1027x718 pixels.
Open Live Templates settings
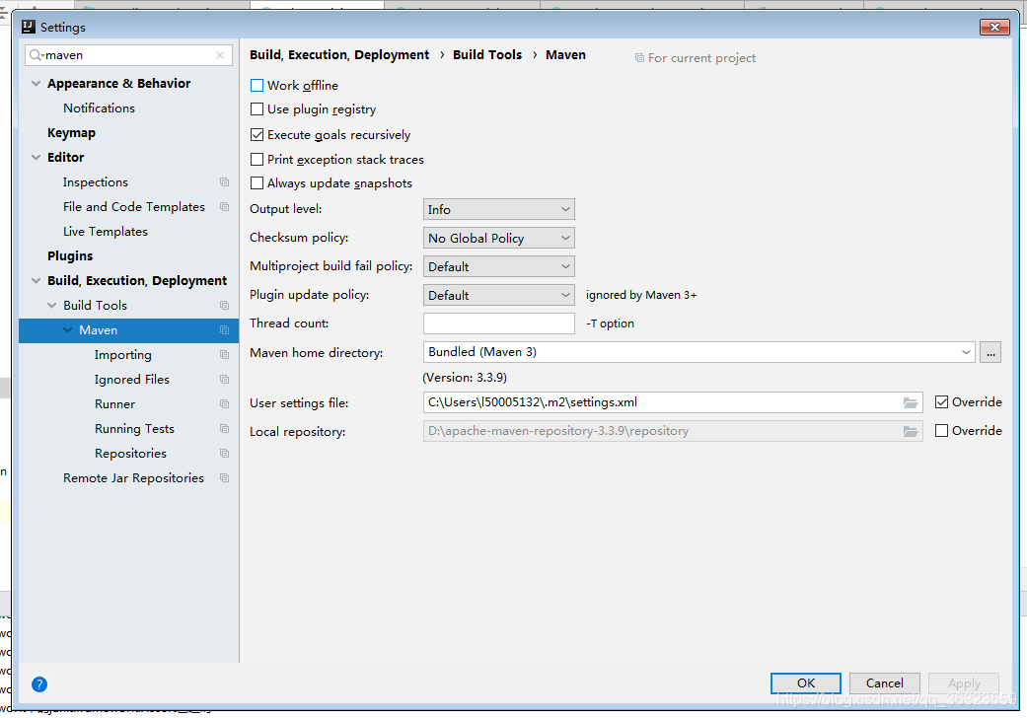point(106,232)
